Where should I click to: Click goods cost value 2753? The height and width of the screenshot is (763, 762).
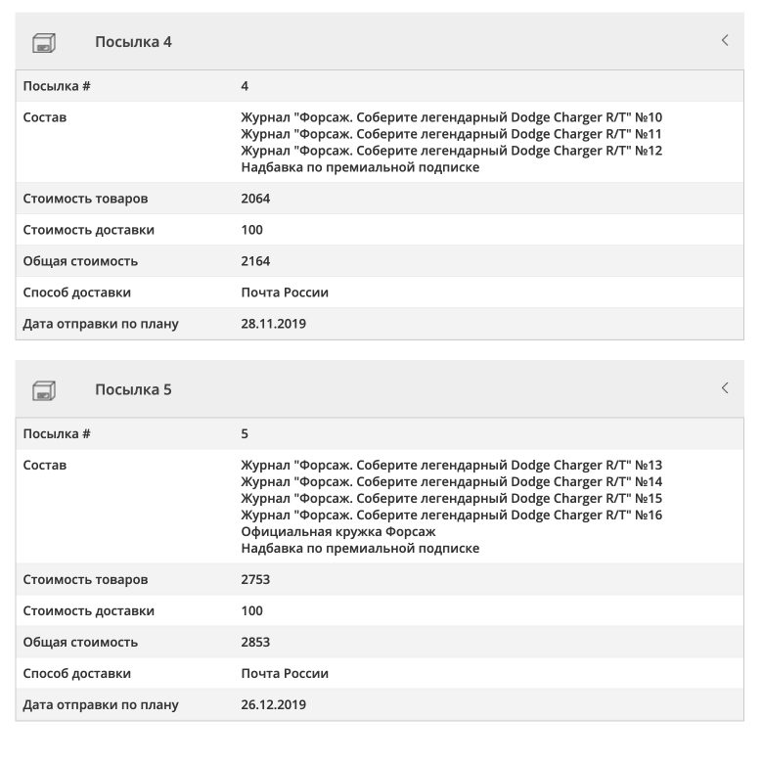(255, 580)
